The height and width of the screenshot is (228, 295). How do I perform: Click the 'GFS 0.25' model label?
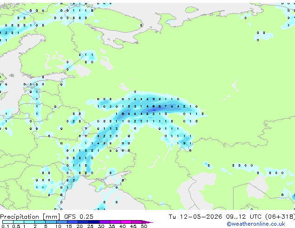(79, 217)
